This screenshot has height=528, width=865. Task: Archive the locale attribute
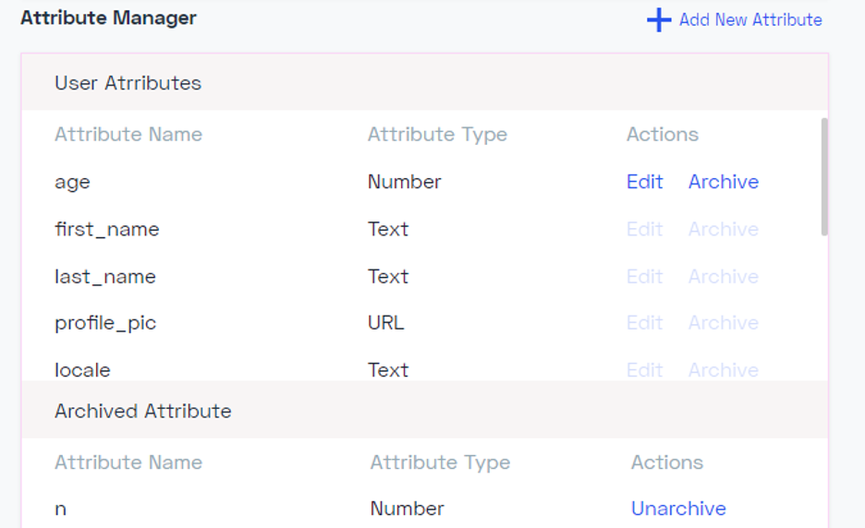[x=724, y=370]
